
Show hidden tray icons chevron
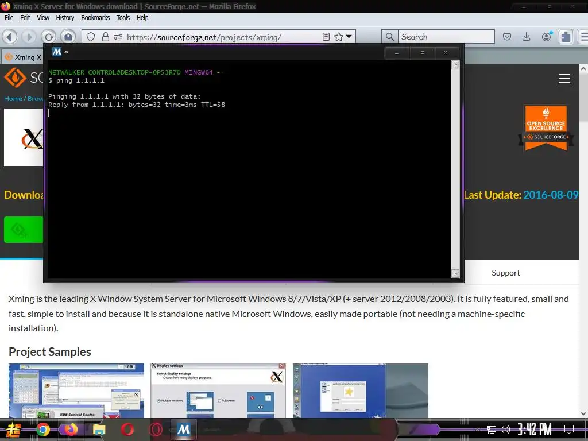477,430
